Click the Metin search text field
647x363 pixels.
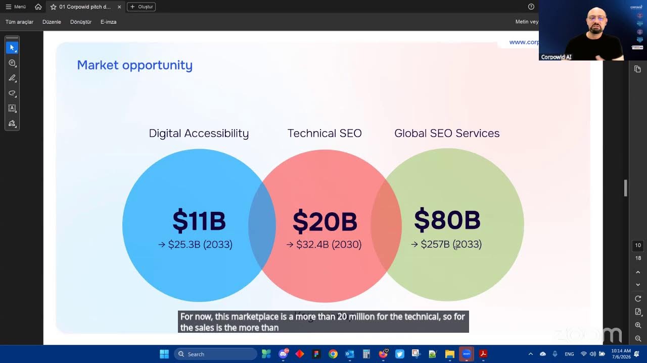tap(526, 22)
